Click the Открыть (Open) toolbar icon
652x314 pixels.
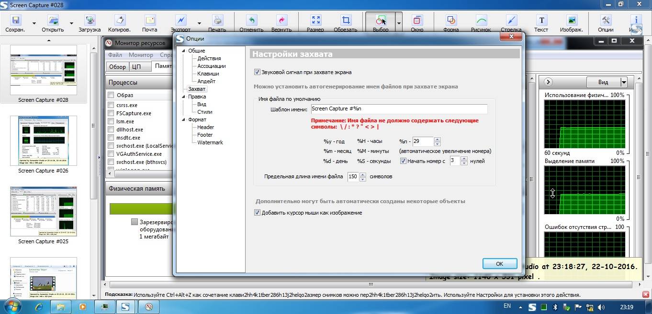pos(53,21)
